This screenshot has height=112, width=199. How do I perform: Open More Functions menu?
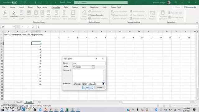pos(73,15)
